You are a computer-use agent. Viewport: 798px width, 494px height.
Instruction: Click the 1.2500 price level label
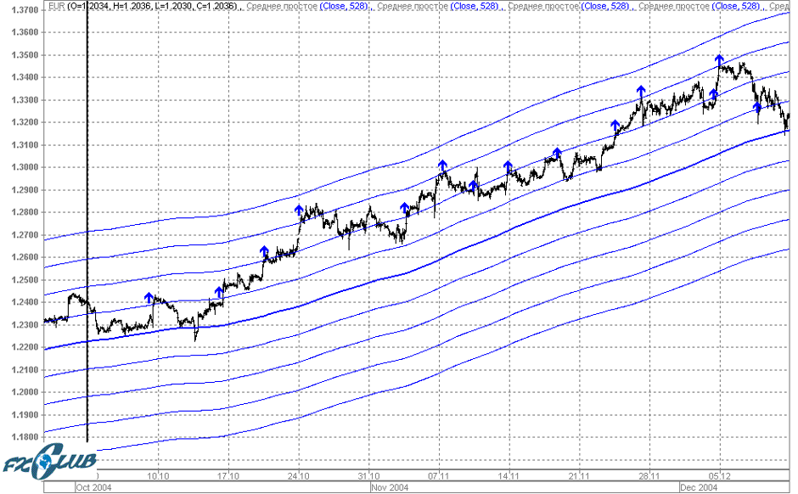pos(25,280)
